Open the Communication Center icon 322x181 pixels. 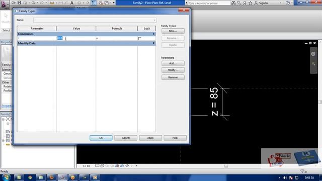coord(245,3)
